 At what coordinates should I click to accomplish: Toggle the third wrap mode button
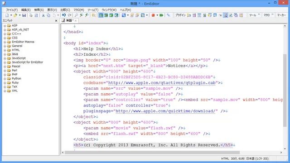[111, 15]
